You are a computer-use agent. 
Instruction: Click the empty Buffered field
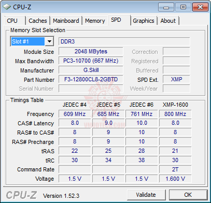coord(176,70)
